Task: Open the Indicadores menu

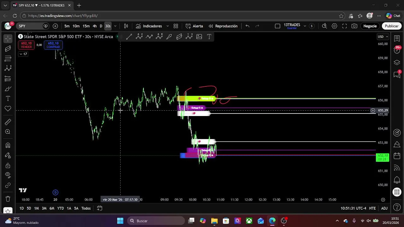Action: coord(149,26)
